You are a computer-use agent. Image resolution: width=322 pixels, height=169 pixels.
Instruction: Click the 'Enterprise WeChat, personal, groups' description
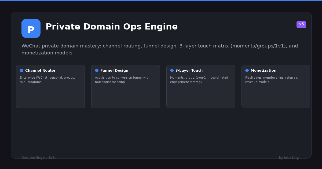(47, 80)
